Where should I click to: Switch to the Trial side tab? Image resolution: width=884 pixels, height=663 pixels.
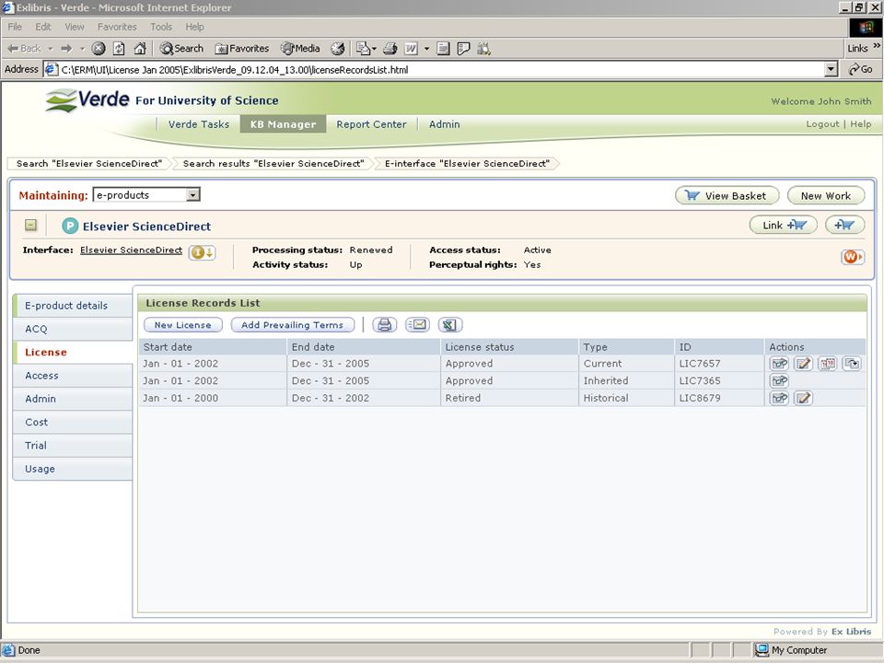point(73,446)
